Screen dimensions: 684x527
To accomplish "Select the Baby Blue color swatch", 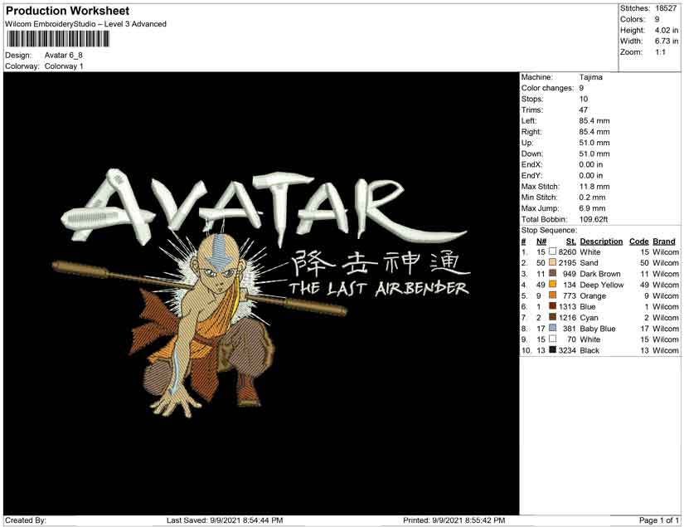I will (553, 328).
